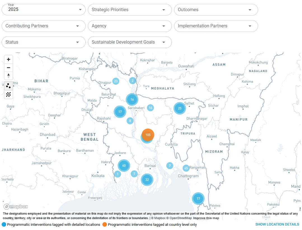The image size is (302, 230).
Task: Switch to unclustered dense dots view
Action: 8,94
